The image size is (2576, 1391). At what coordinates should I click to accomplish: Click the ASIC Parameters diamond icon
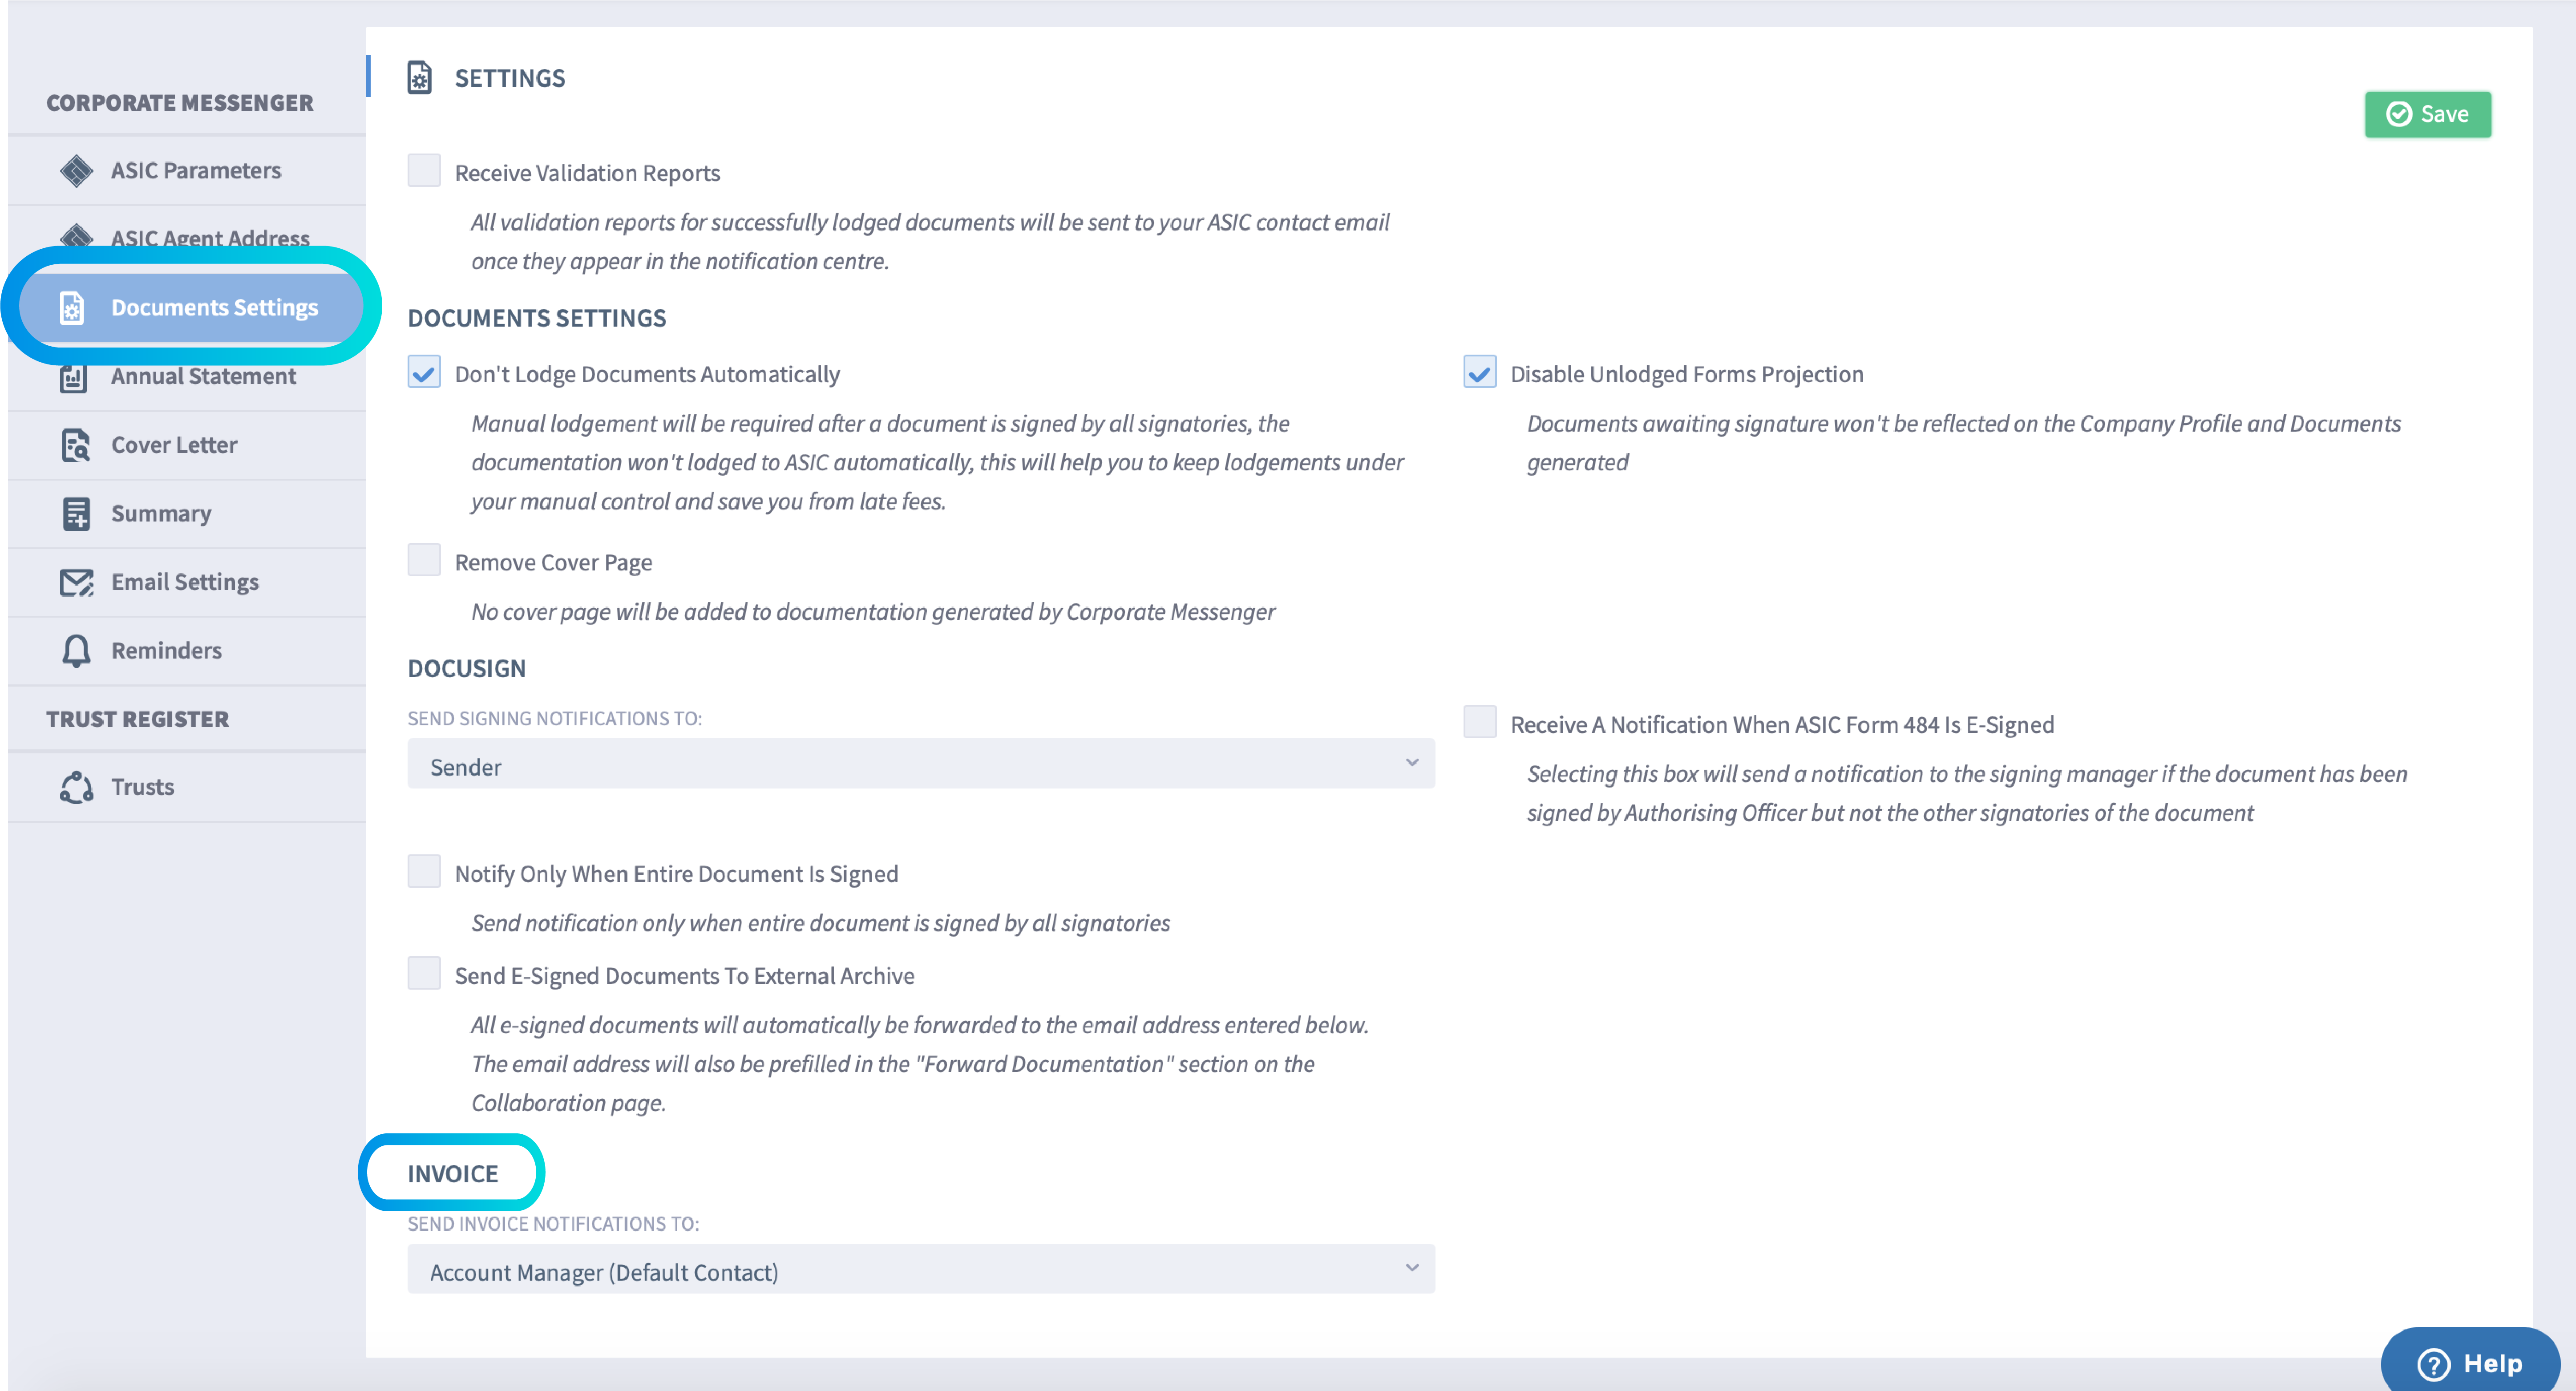76,171
